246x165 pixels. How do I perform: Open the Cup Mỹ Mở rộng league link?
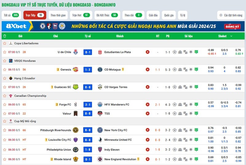click(25, 121)
